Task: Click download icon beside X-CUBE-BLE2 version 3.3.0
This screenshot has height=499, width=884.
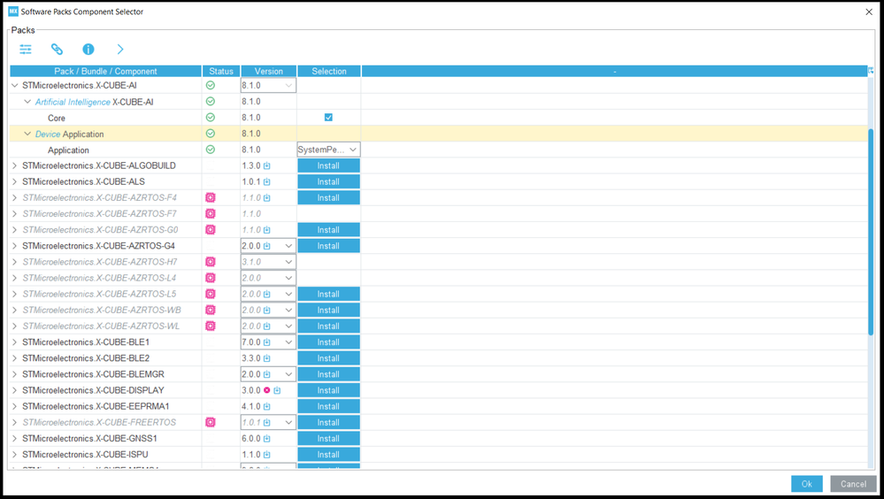Action: pos(266,358)
